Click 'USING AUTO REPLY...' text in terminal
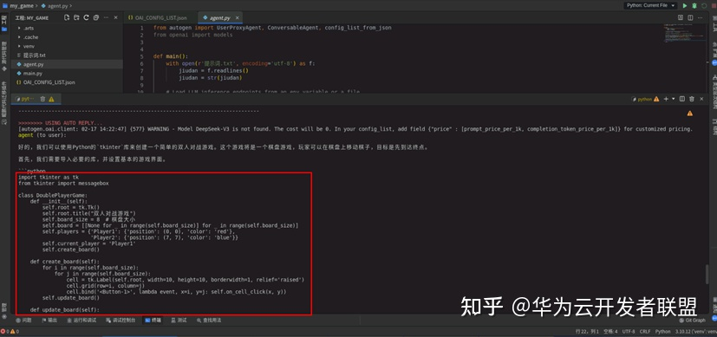This screenshot has height=337, width=717. pyautogui.click(x=74, y=123)
